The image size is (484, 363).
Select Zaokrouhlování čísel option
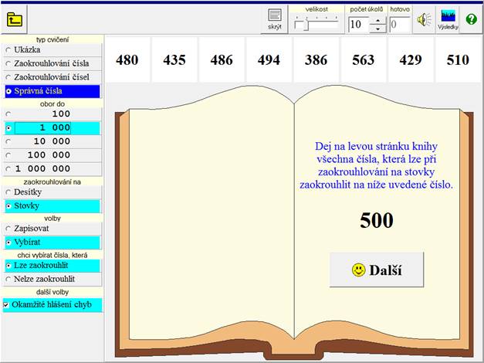point(52,77)
